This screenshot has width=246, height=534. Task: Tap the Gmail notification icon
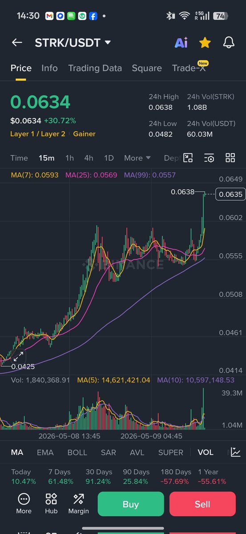coord(50,16)
